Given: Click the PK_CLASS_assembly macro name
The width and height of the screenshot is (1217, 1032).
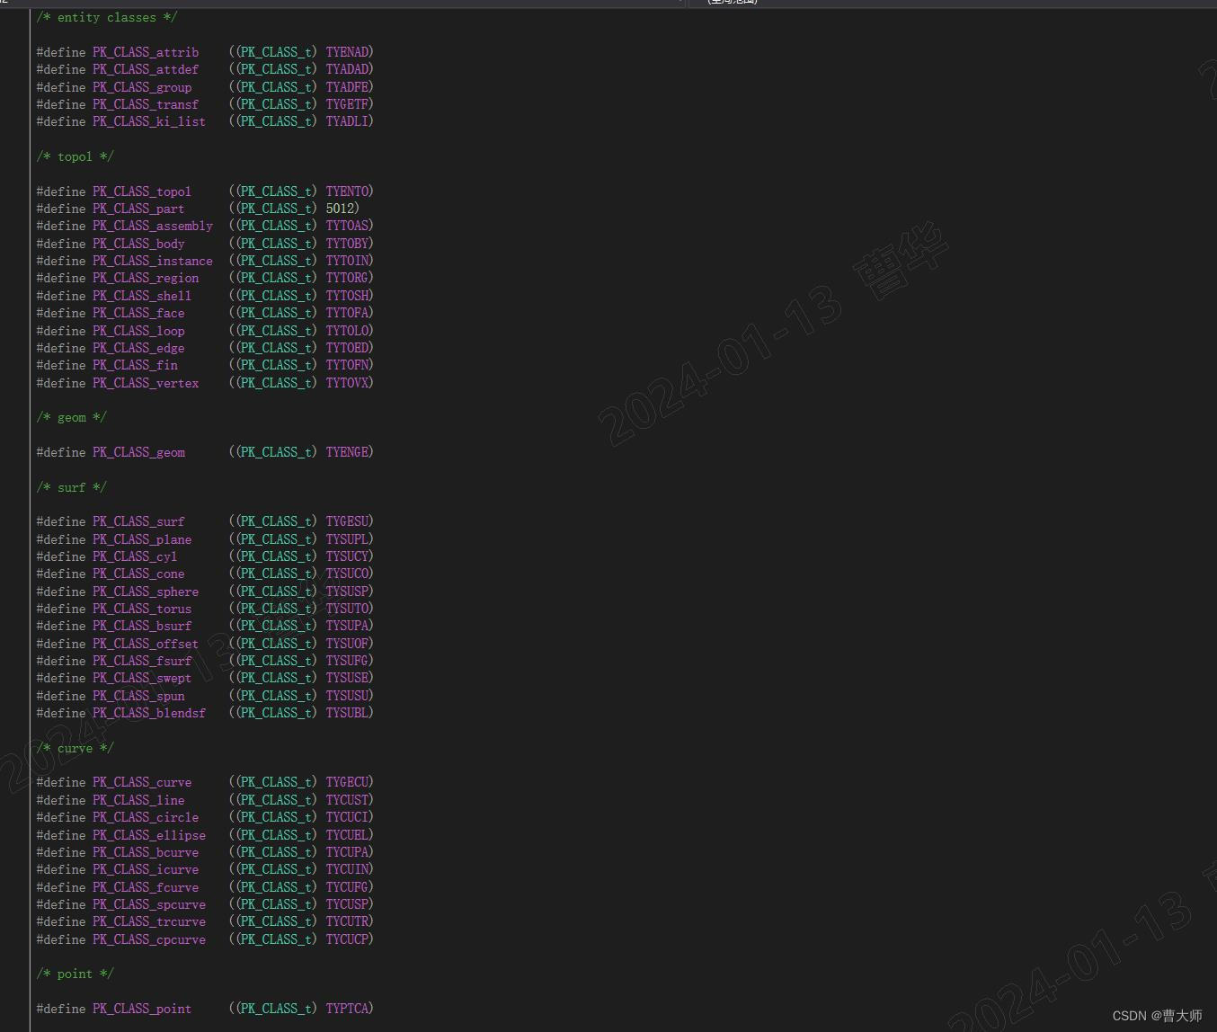Looking at the screenshot, I should 153,226.
